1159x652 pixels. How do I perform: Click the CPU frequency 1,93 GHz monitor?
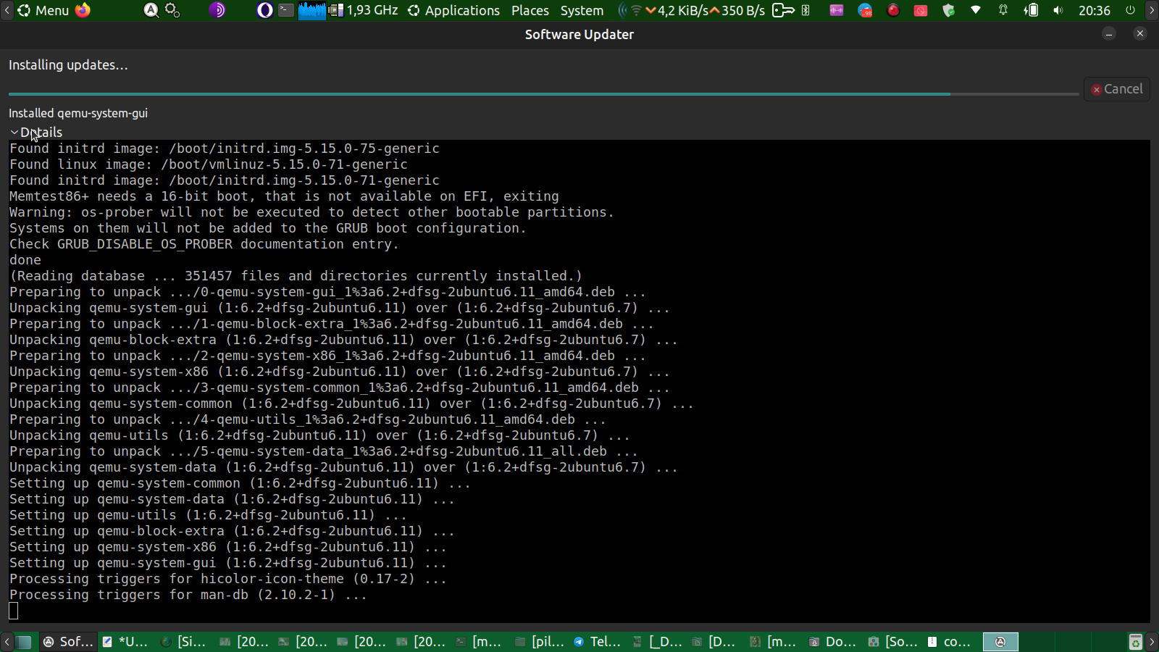(364, 10)
